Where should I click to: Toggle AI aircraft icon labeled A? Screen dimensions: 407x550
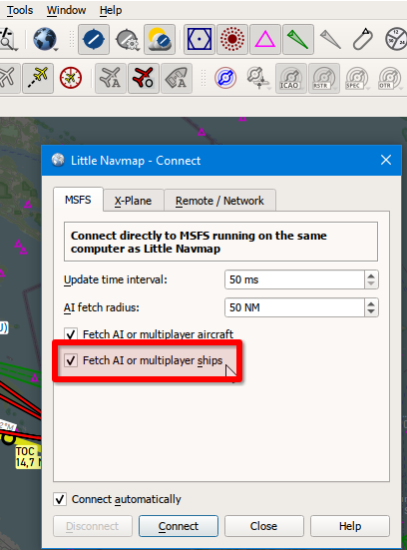[x=111, y=78]
